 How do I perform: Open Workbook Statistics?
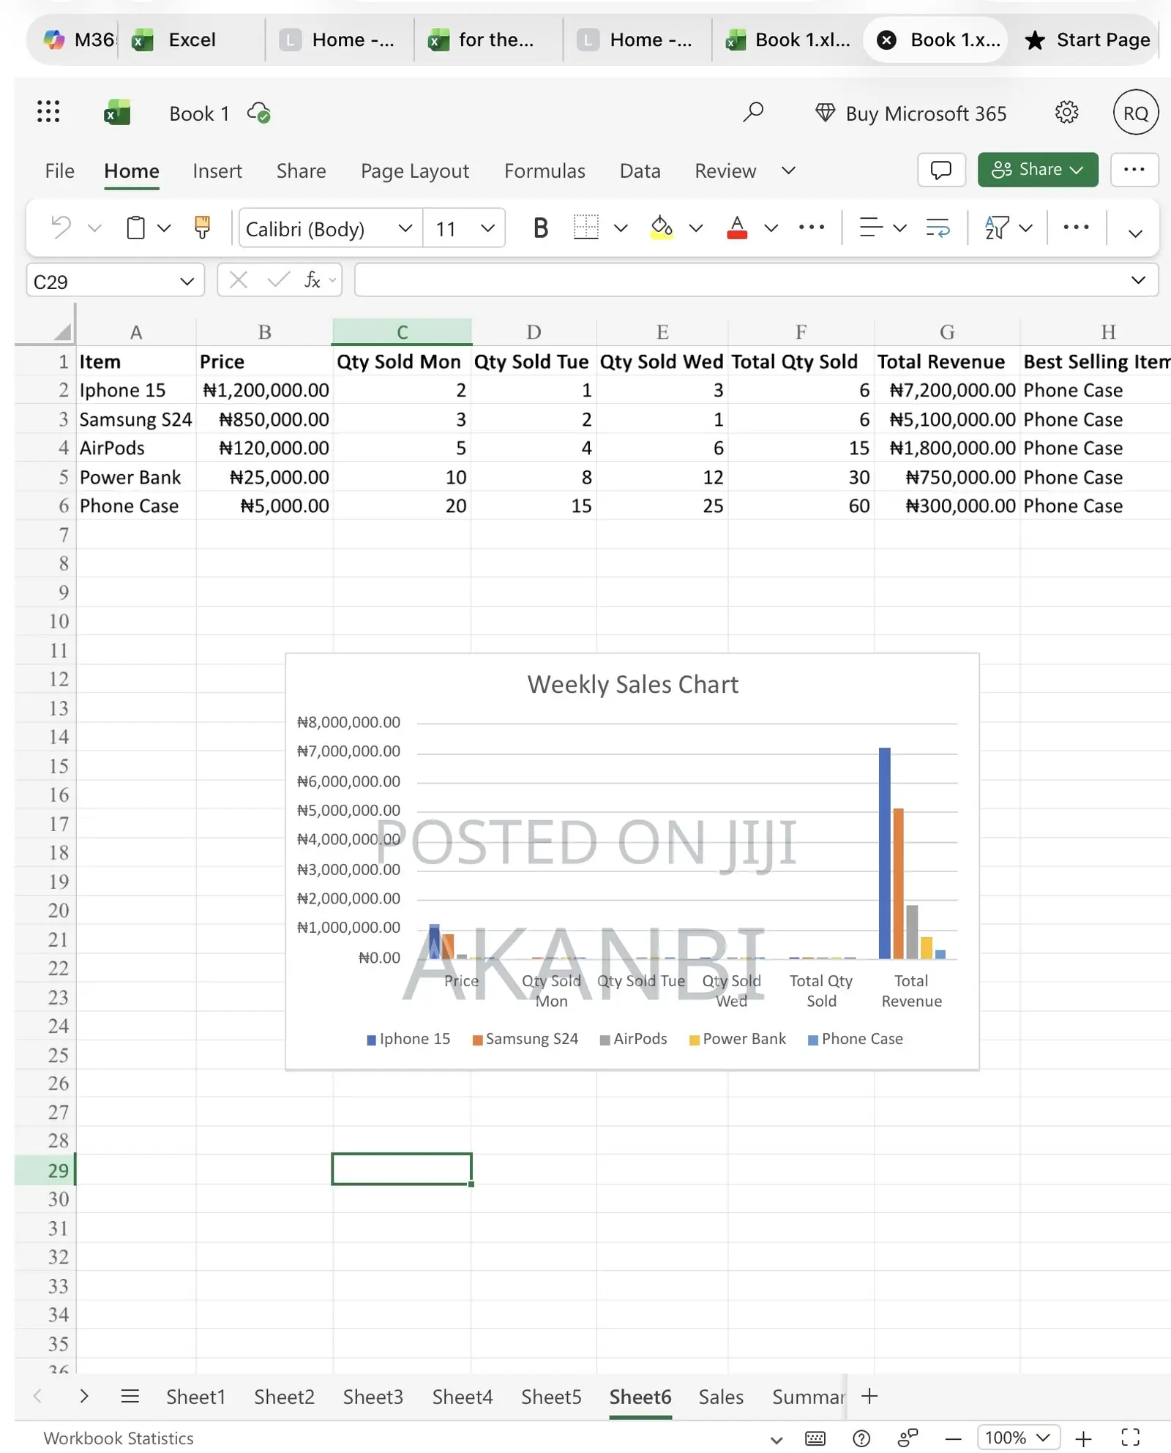coord(119,1438)
